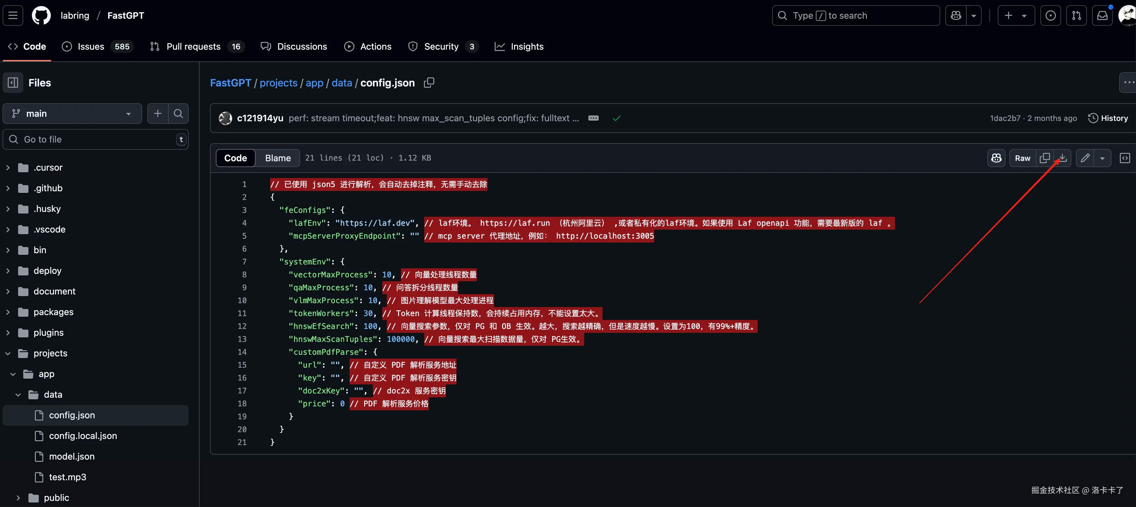Screen dimensions: 1136x507
Task: Copy raw file contents icon
Action: [1044, 158]
